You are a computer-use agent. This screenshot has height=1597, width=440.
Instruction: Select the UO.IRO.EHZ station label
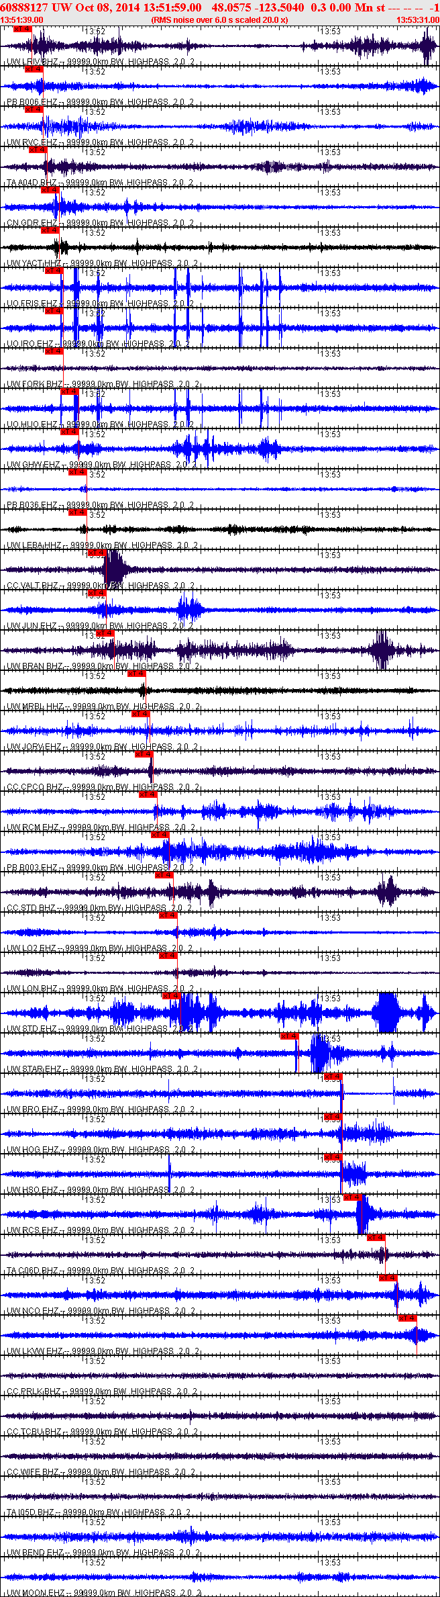coord(30,344)
